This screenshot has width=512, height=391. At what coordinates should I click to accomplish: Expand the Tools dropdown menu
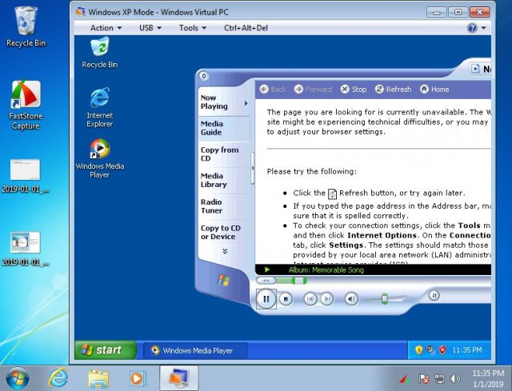193,28
